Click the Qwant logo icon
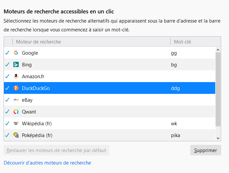This screenshot has height=173, width=229. point(16,112)
